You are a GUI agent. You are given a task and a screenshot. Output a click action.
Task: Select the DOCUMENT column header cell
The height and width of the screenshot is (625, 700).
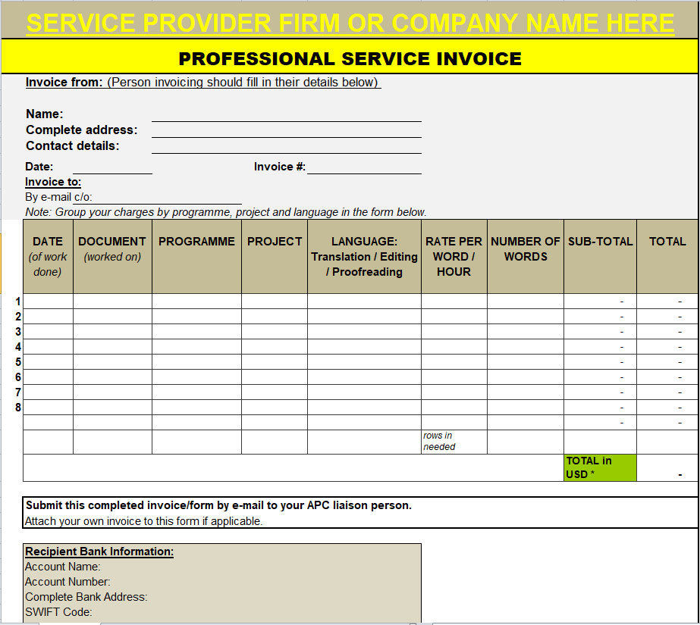(112, 256)
